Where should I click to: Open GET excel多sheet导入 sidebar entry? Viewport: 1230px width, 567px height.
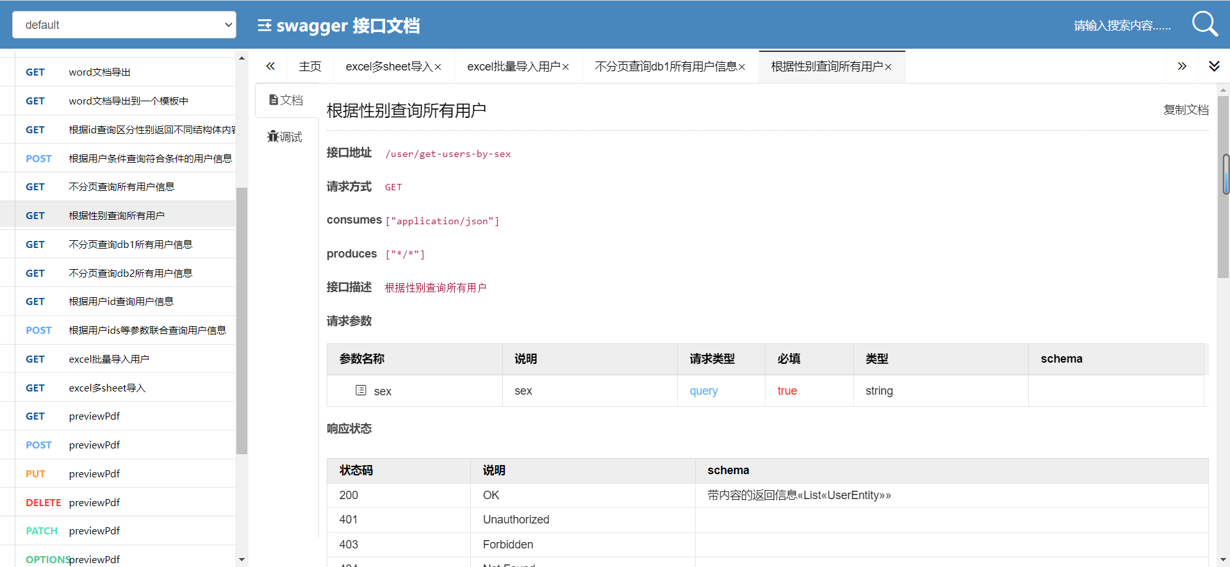pyautogui.click(x=118, y=388)
